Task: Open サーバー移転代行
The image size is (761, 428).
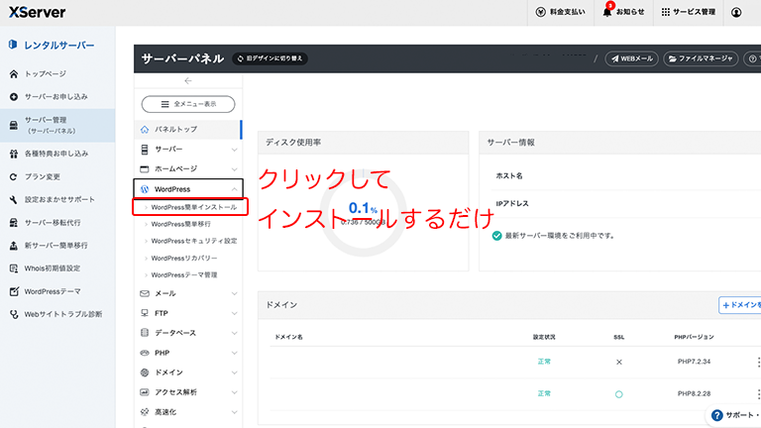Action: [x=53, y=223]
